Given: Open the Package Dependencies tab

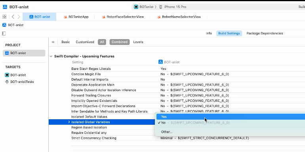Looking at the screenshot, I should (265, 33).
